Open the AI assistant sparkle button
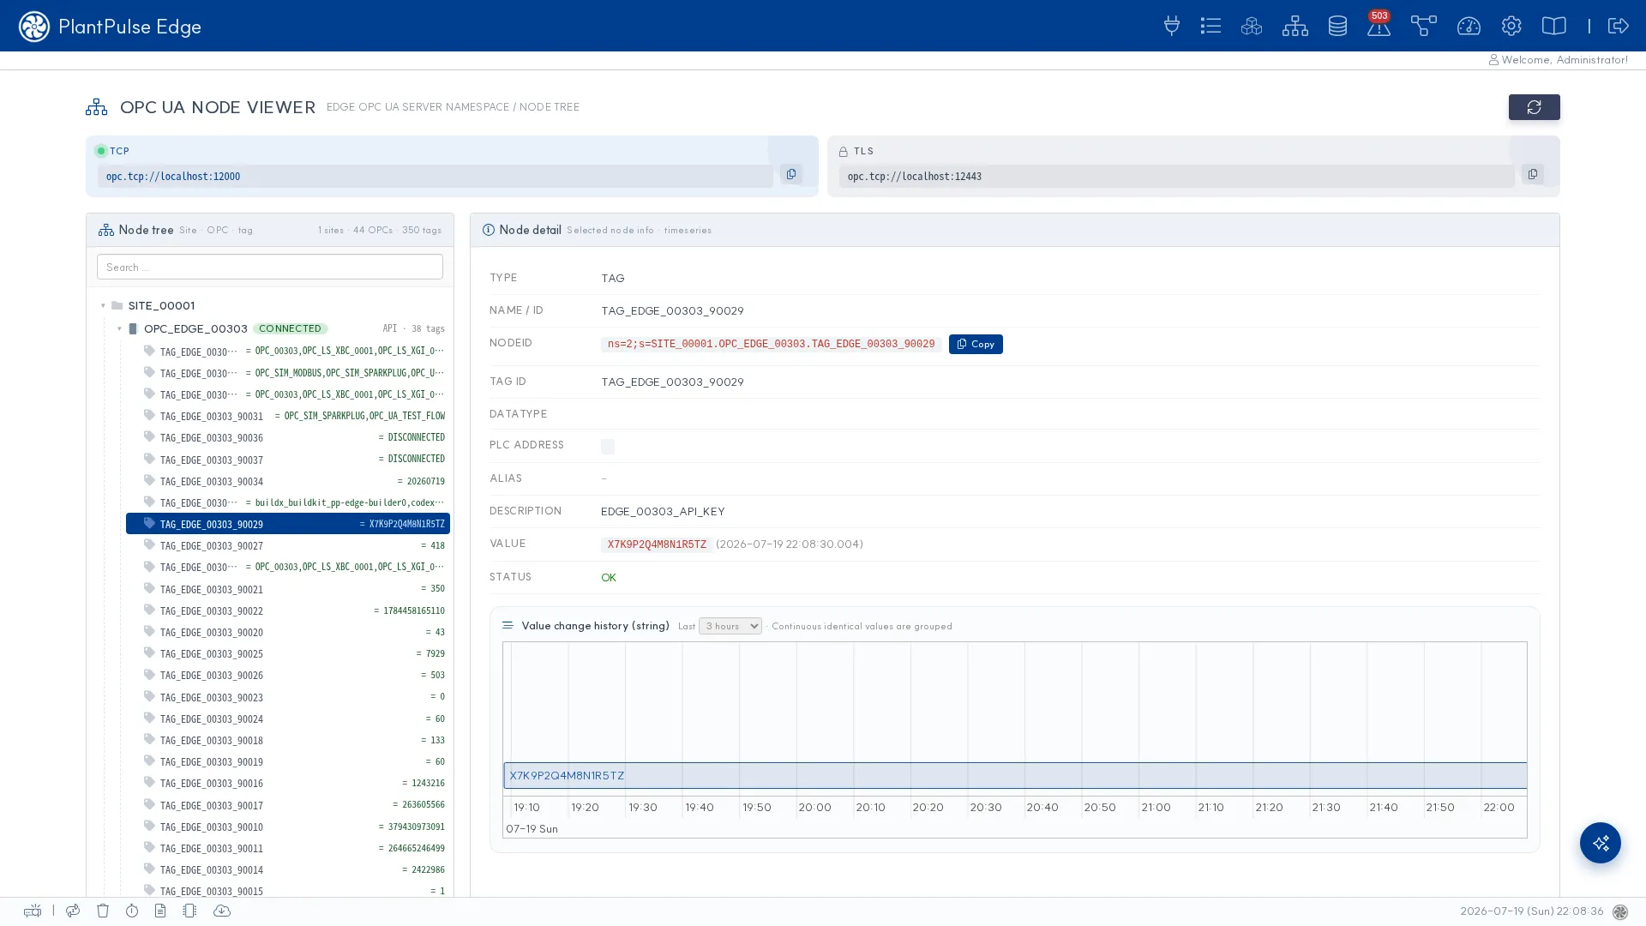This screenshot has height=926, width=1646. click(x=1600, y=843)
